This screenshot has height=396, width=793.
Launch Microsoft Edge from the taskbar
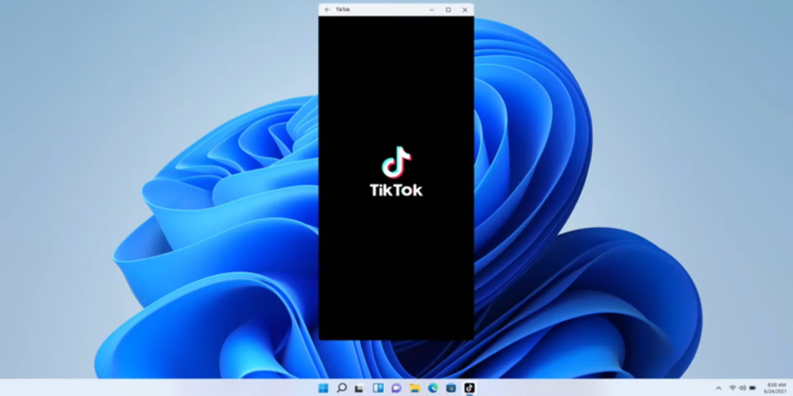click(x=433, y=388)
